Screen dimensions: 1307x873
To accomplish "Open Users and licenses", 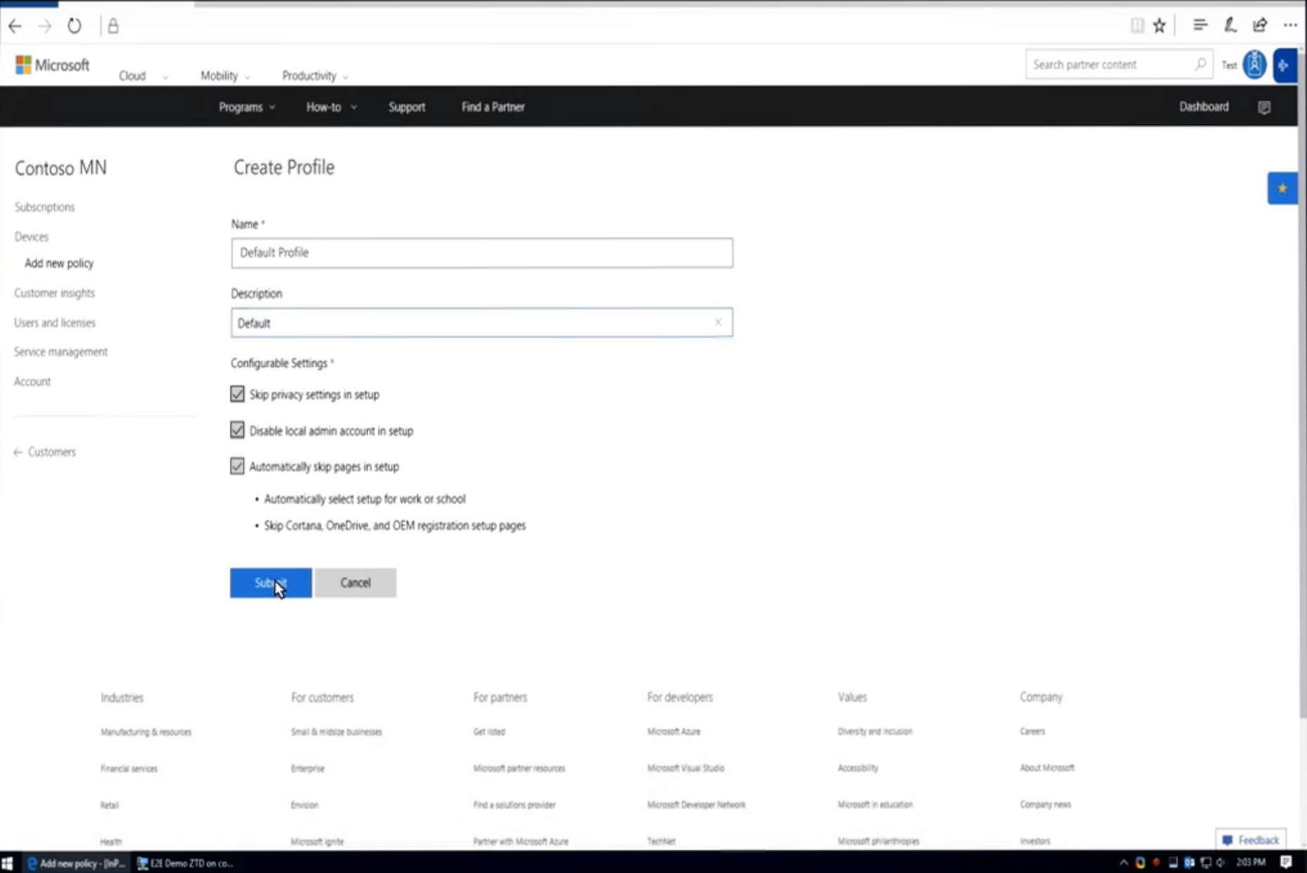I will coord(54,323).
